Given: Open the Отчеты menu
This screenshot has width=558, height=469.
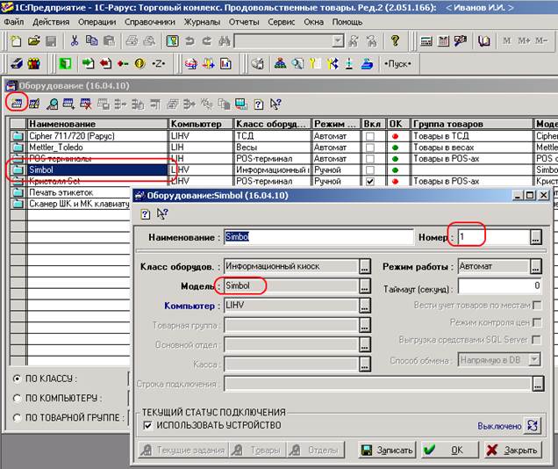Looking at the screenshot, I should (245, 21).
